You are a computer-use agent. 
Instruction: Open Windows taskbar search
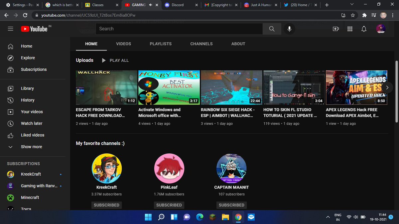[x=161, y=217]
